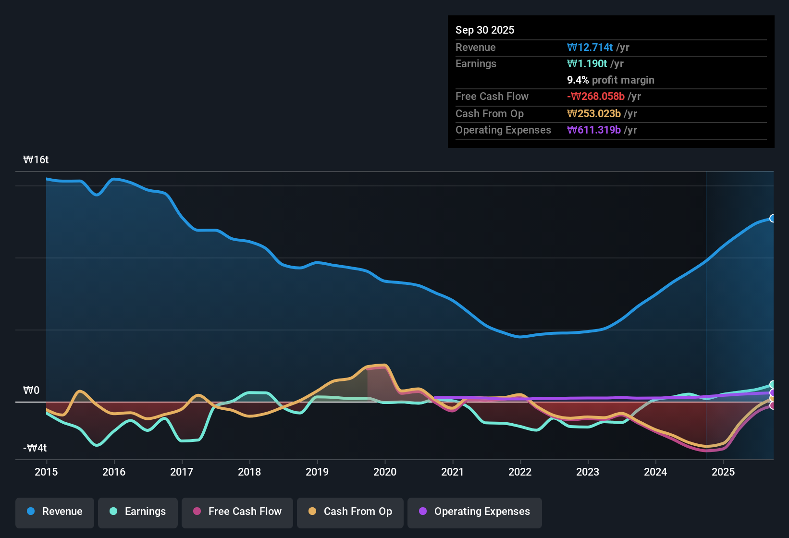Select the Earnings line endpoint marker
The image size is (789, 538).
772,384
